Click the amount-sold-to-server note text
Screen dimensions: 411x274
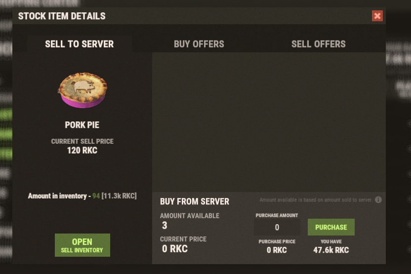coord(316,200)
